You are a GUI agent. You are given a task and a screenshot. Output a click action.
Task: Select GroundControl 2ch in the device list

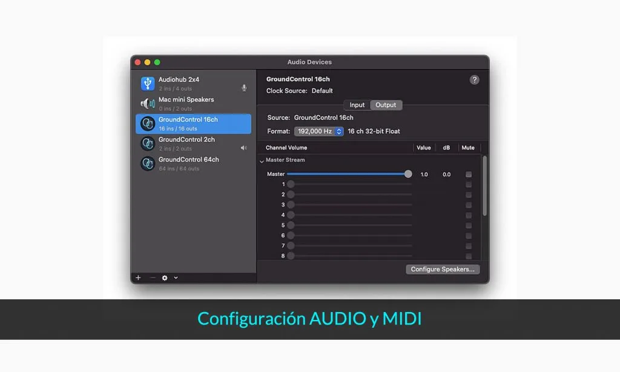[x=193, y=144]
